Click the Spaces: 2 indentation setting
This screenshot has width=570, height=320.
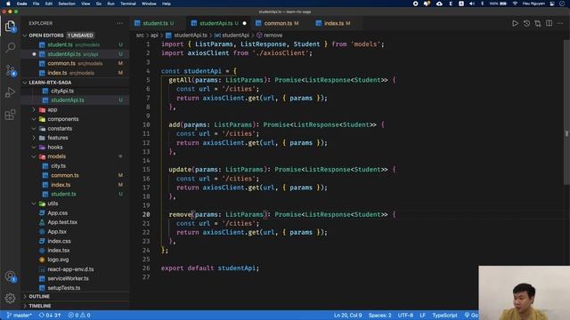[380, 316]
